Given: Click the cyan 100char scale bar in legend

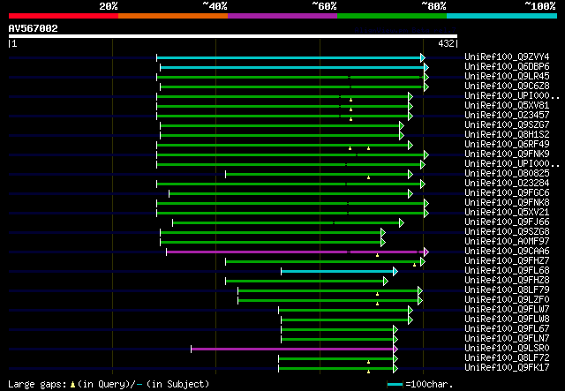Looking at the screenshot, I should coord(395,385).
